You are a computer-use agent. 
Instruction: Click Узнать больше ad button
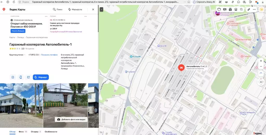(18, 31)
